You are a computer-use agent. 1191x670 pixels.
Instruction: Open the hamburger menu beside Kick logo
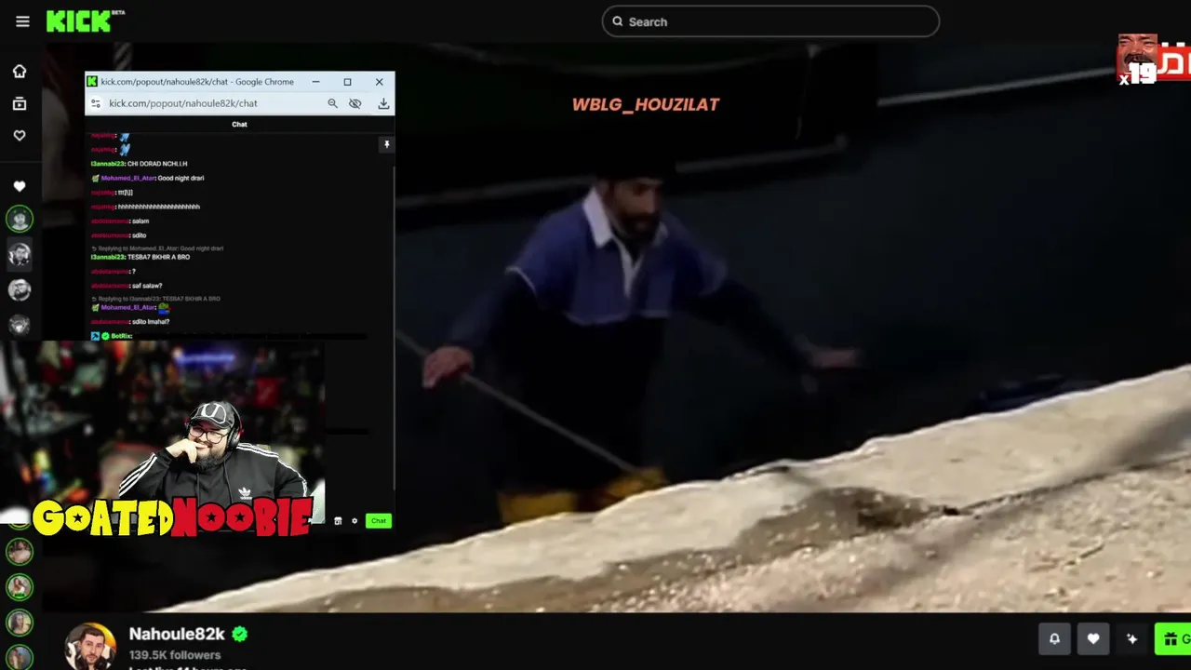(x=22, y=21)
